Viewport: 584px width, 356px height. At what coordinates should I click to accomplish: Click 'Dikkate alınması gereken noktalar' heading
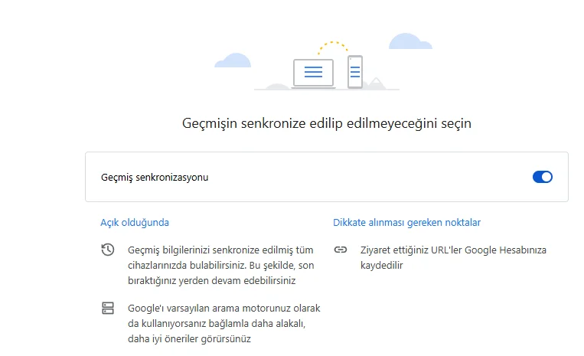(406, 222)
